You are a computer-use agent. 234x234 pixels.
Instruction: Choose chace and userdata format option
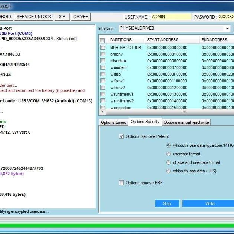point(168,162)
